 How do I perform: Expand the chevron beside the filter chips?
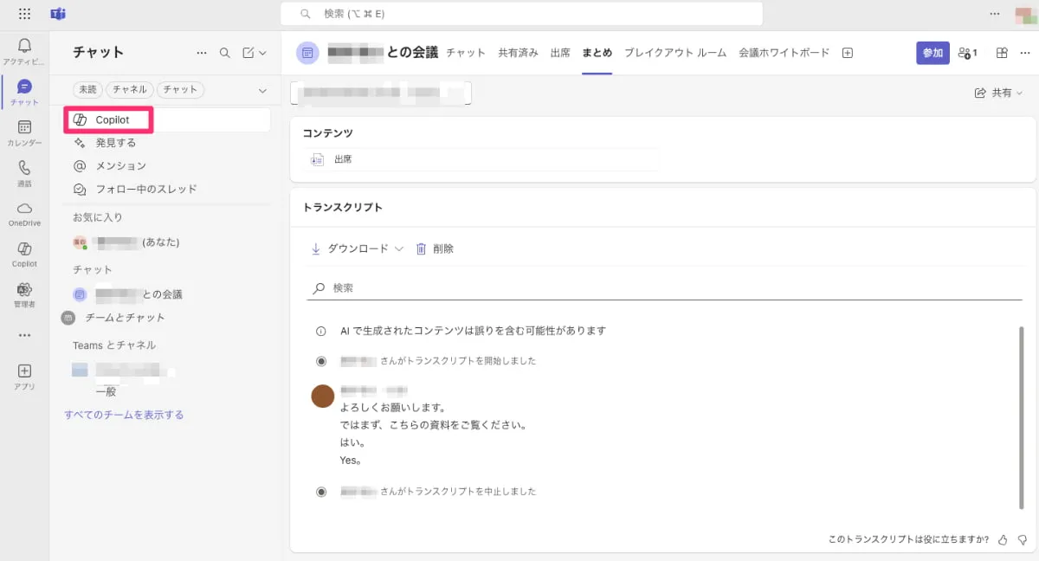(261, 89)
